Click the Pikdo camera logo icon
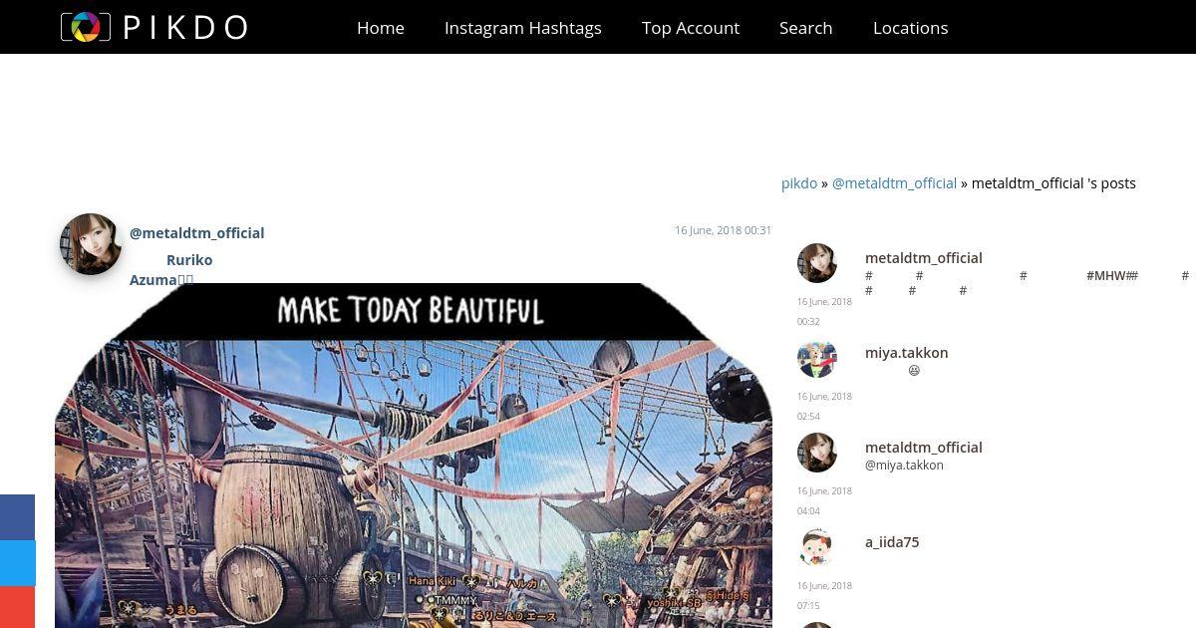The image size is (1196, 628). coord(86,27)
